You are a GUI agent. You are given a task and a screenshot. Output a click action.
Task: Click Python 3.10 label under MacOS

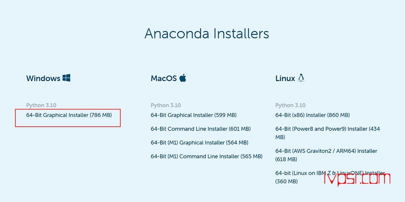coord(166,105)
